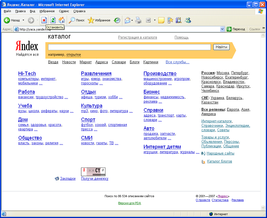This screenshot has width=267, height=218.
Task: Click the Refresh page icon
Action: pos(53,20)
